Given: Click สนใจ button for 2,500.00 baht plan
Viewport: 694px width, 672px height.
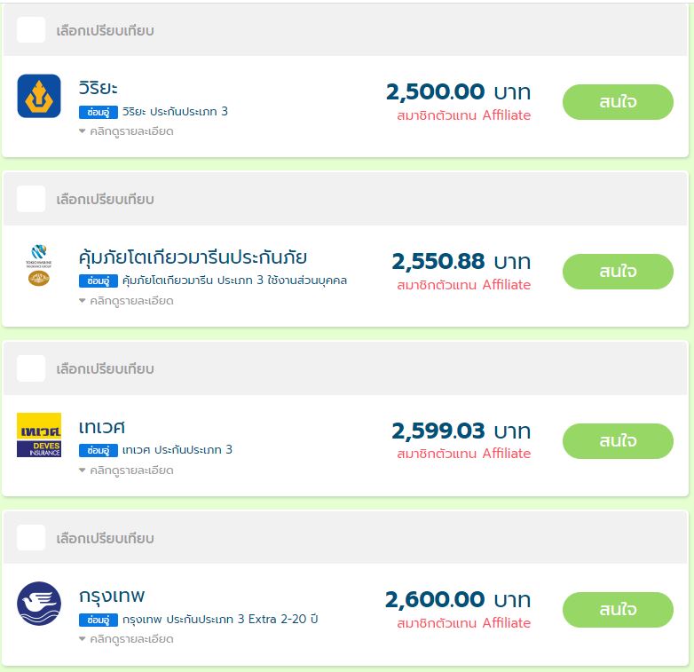Looking at the screenshot, I should (x=618, y=102).
